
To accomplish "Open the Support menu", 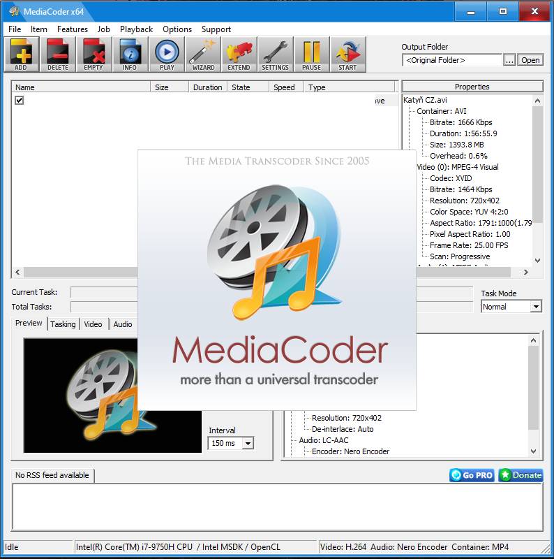I will point(216,29).
